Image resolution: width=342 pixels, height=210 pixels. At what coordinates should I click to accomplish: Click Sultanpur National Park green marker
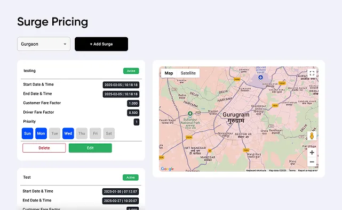tap(190, 113)
